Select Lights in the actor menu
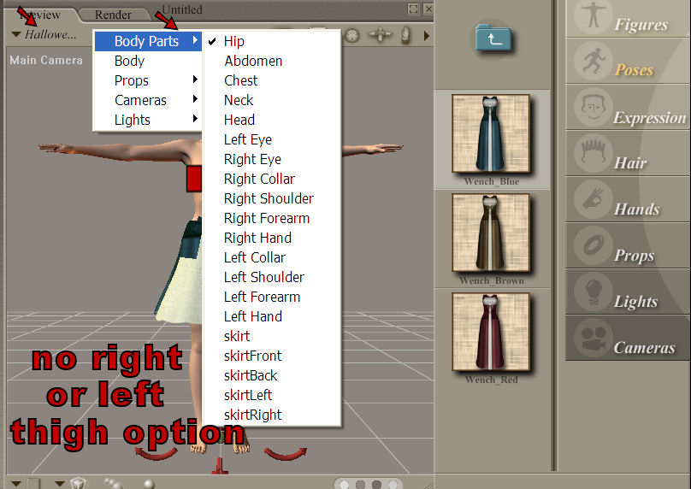 tap(133, 120)
